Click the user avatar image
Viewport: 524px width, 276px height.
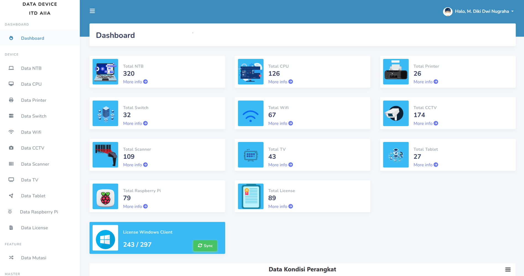click(x=448, y=11)
